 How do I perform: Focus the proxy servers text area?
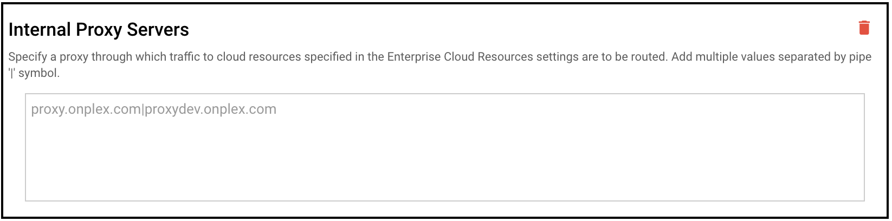444,147
